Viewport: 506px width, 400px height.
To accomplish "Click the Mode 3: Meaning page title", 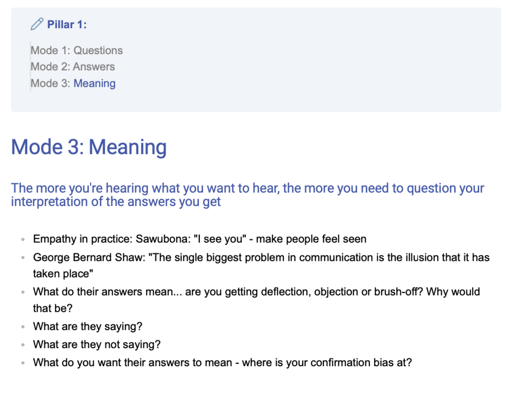I will (x=89, y=147).
